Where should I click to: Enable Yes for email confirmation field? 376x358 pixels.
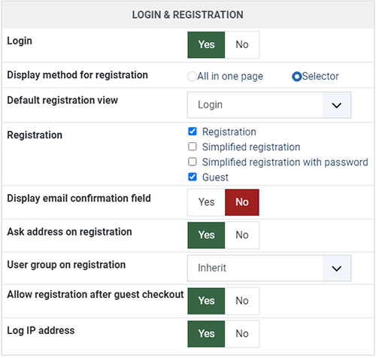pyautogui.click(x=206, y=202)
